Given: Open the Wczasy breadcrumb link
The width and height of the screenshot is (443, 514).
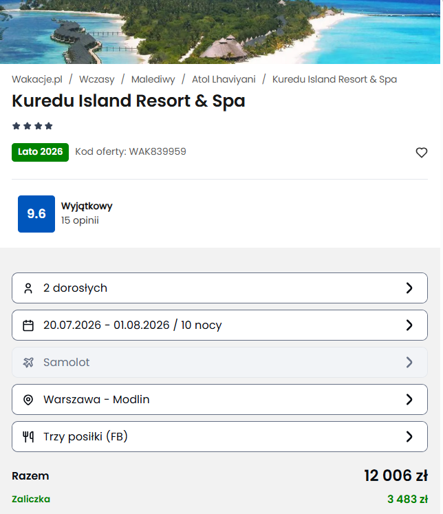Looking at the screenshot, I should coord(96,79).
